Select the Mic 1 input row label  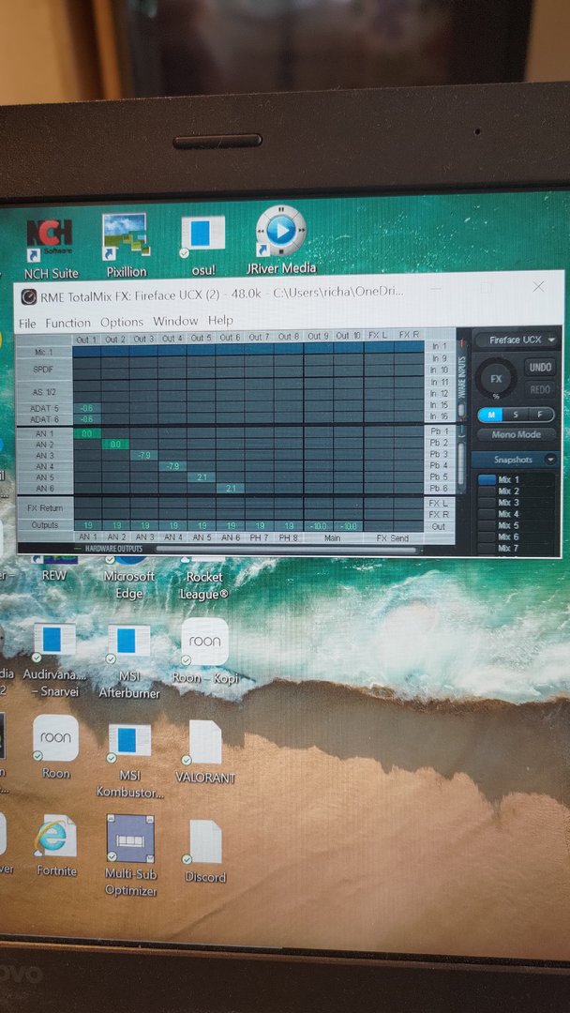pyautogui.click(x=44, y=352)
